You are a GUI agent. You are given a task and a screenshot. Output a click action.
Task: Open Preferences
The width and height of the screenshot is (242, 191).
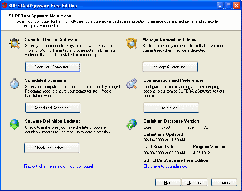171,108
